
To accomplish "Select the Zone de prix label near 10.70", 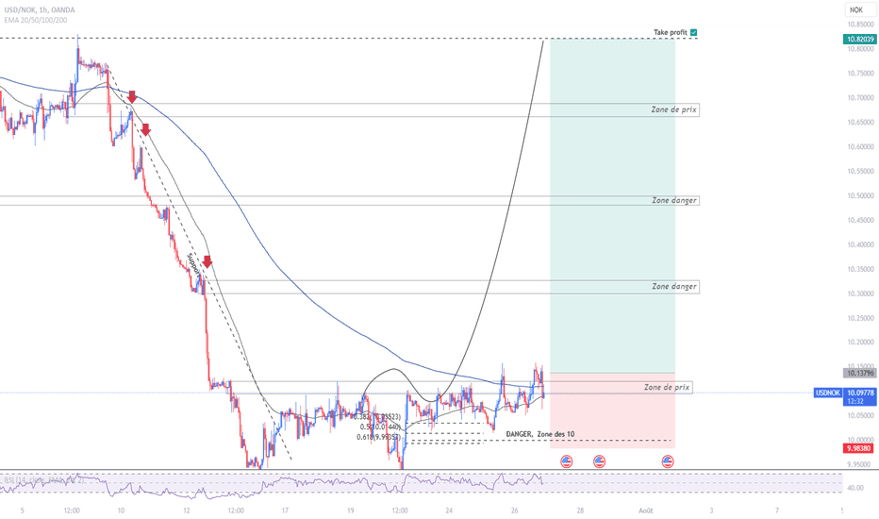I will [x=673, y=110].
